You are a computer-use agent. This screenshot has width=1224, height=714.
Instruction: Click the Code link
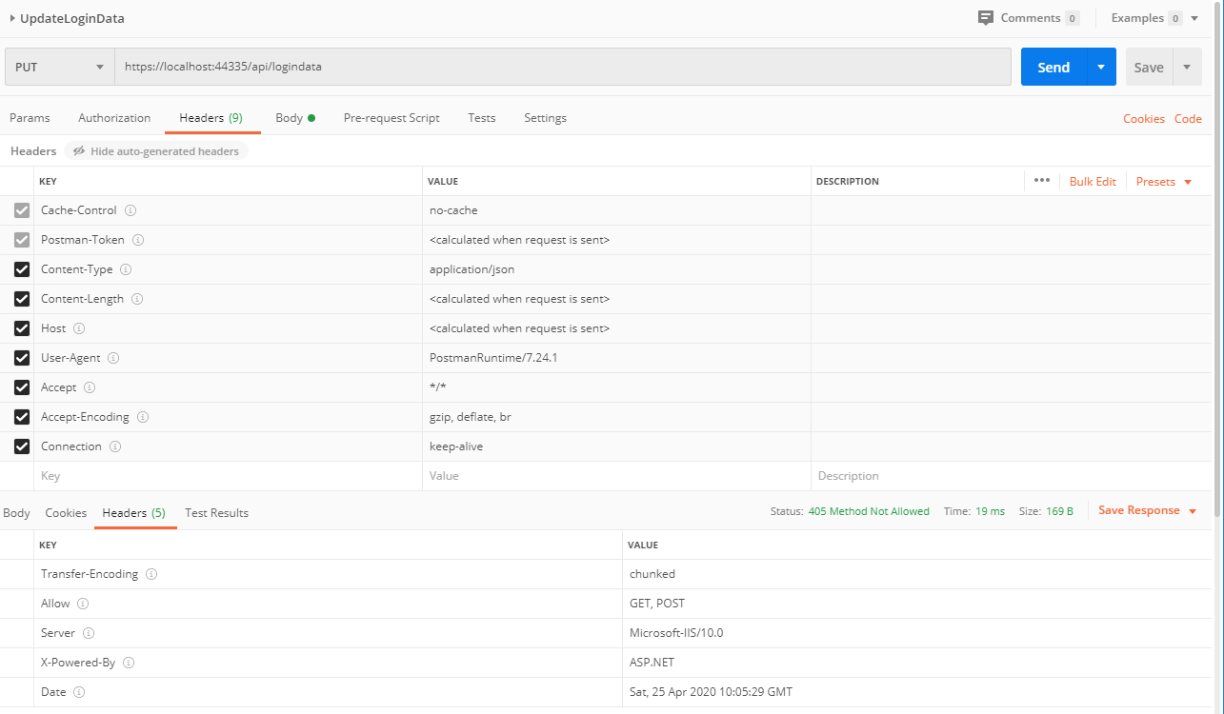(x=1188, y=119)
